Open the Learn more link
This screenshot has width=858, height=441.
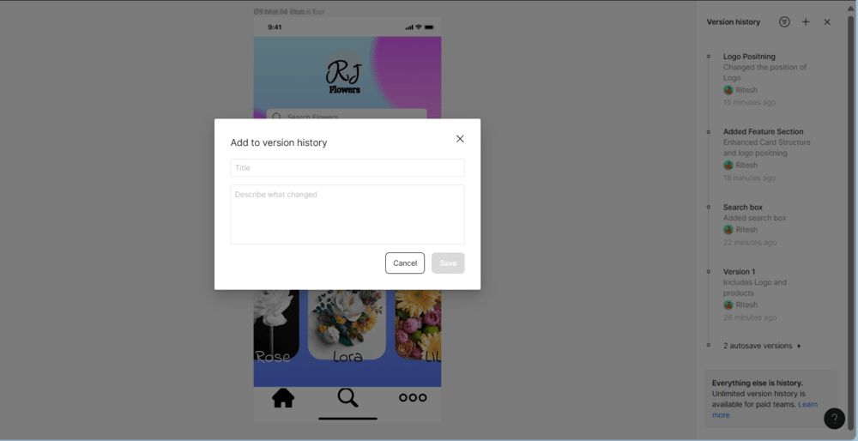(x=764, y=410)
